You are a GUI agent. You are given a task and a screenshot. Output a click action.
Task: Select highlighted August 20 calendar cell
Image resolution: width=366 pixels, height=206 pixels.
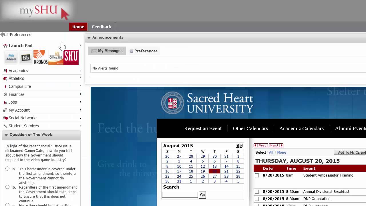click(214, 171)
